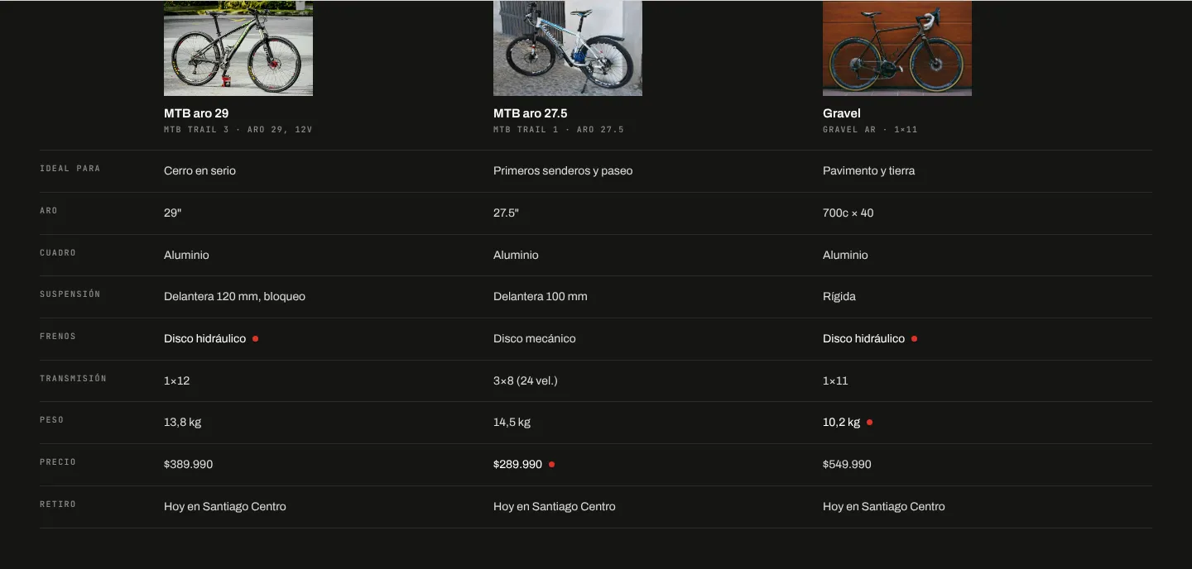1192x569 pixels.
Task: Click the RETIRO row label
Action: click(x=58, y=504)
